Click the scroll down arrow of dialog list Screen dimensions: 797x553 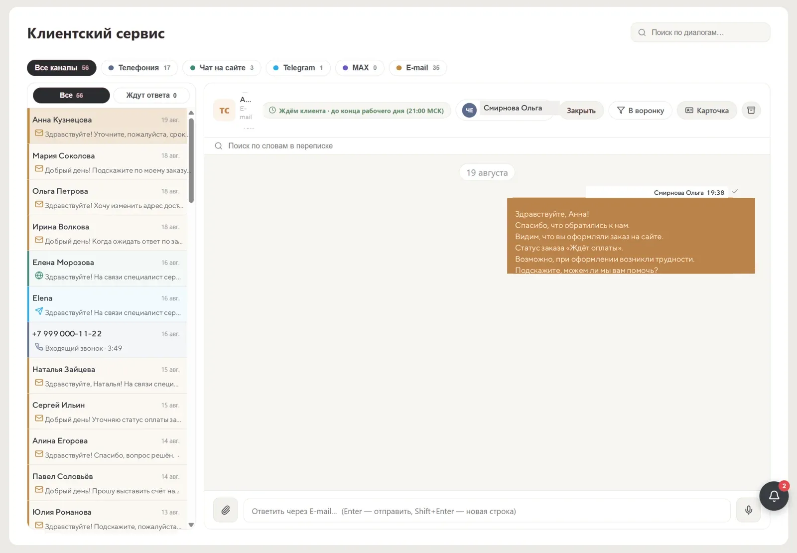(x=191, y=525)
